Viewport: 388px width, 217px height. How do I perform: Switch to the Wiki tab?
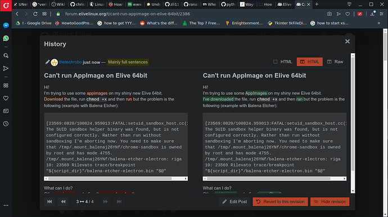58,4
